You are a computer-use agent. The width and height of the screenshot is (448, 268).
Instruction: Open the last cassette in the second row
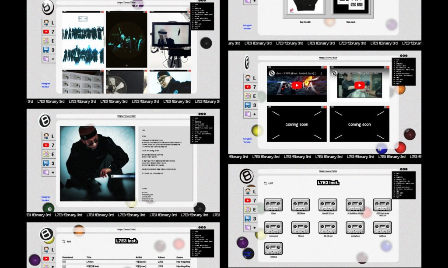click(x=382, y=228)
